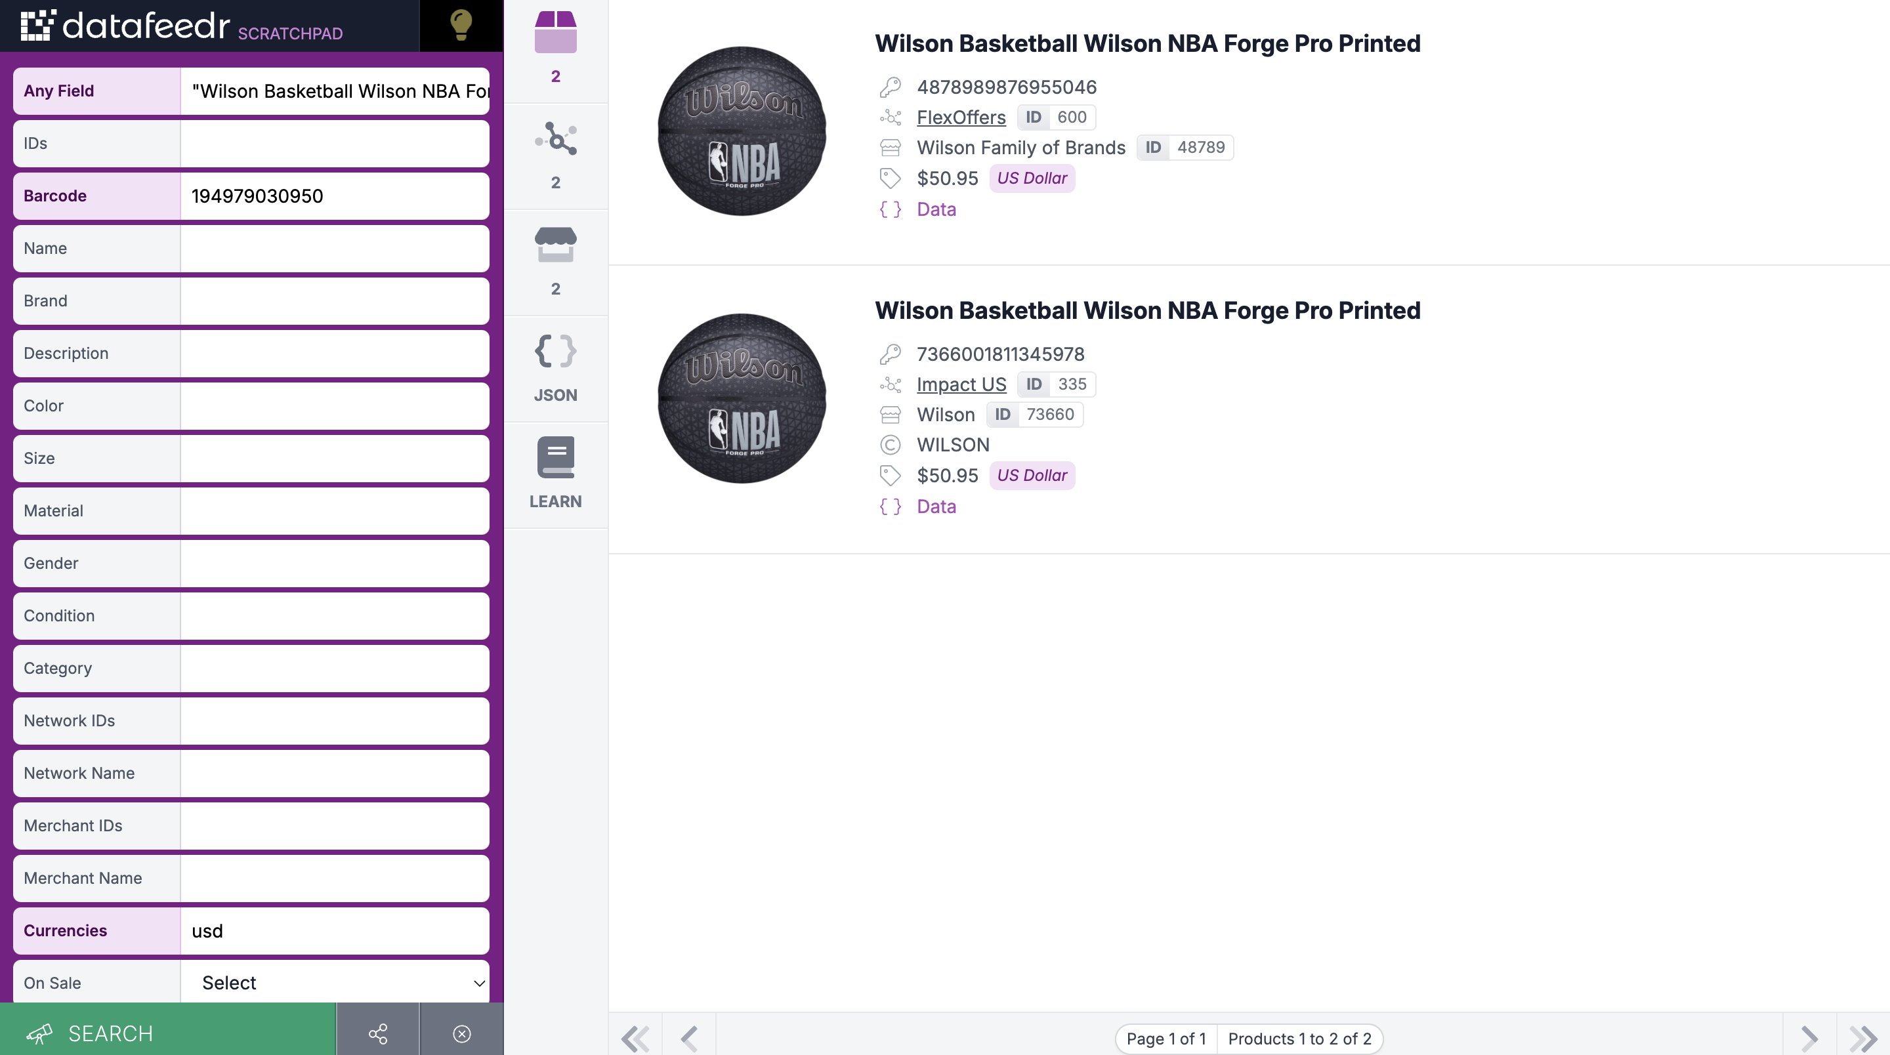
Task: Go to the previous results page arrow
Action: click(689, 1038)
